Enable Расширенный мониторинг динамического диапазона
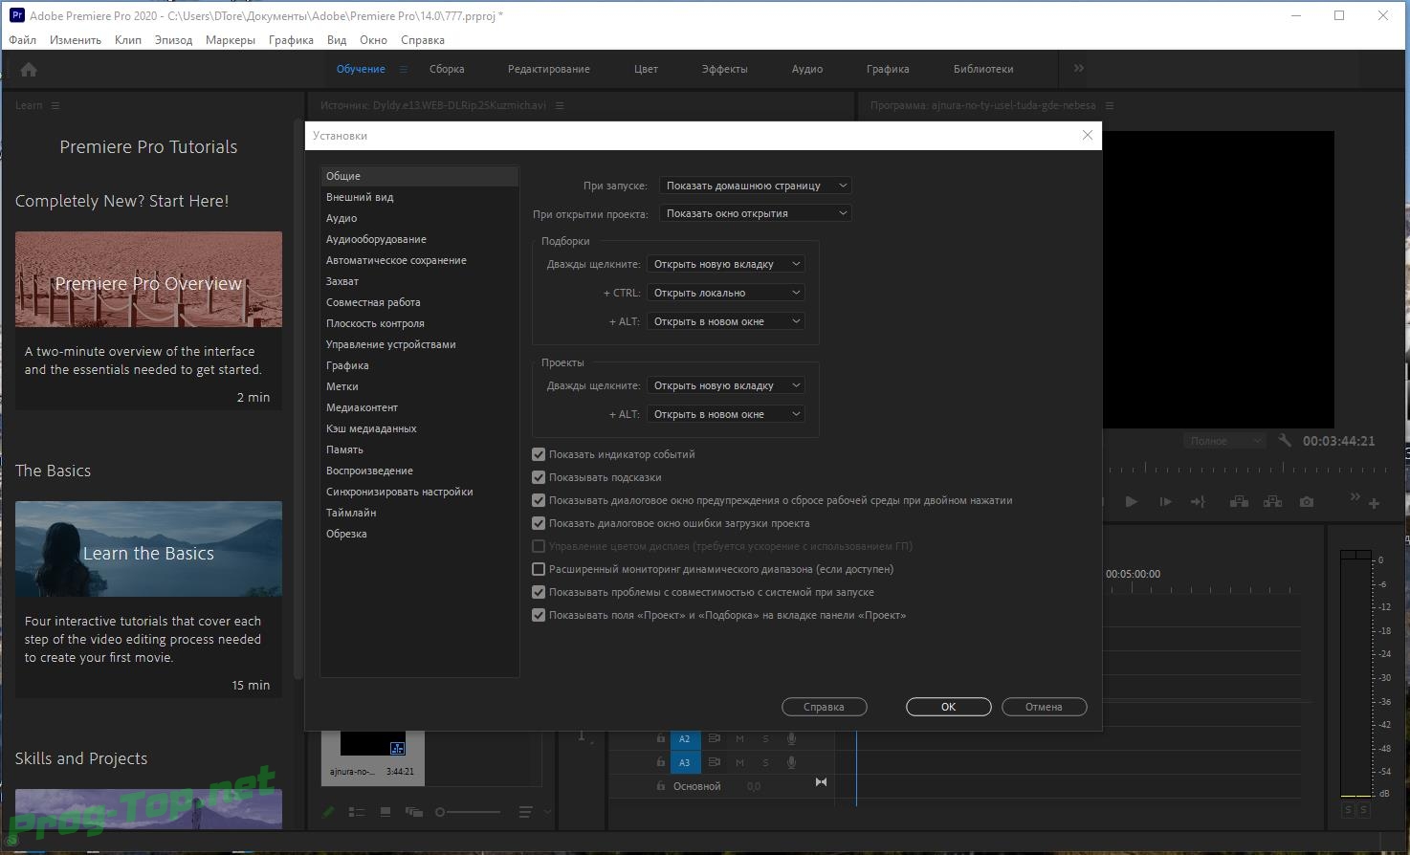Screen dimensions: 1410x855 pos(539,569)
